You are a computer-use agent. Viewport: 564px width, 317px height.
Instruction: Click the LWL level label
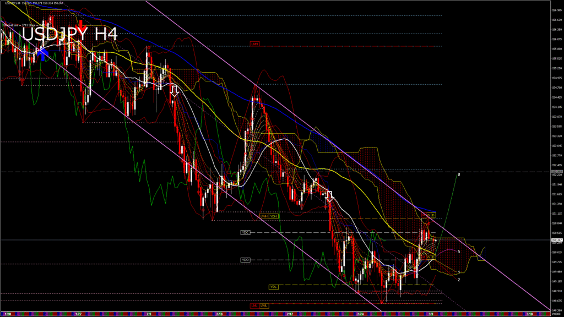[264, 306]
